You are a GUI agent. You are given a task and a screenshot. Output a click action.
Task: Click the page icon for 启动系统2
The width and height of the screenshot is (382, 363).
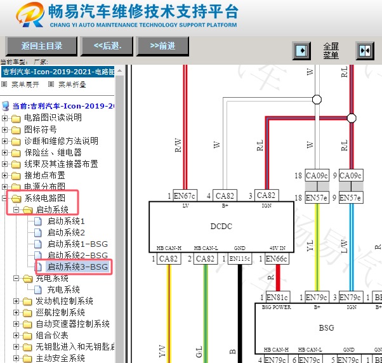tap(38, 233)
